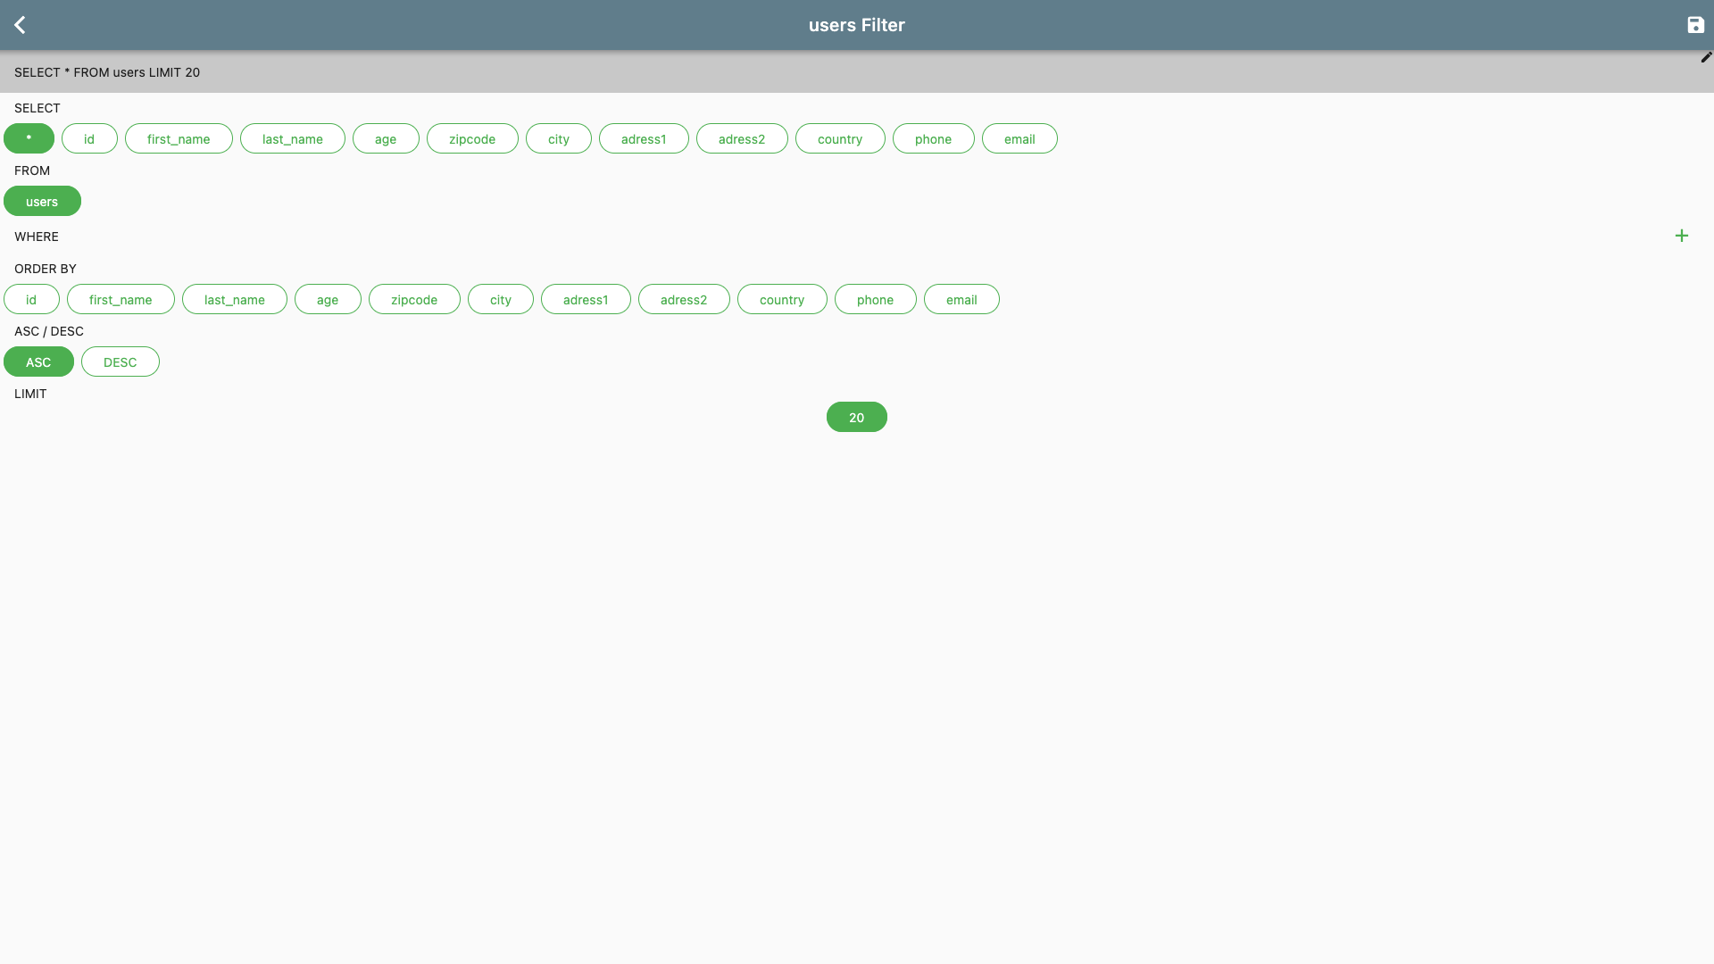This screenshot has width=1714, height=964.
Task: Click the plus icon to add WHERE condition
Action: (1683, 236)
